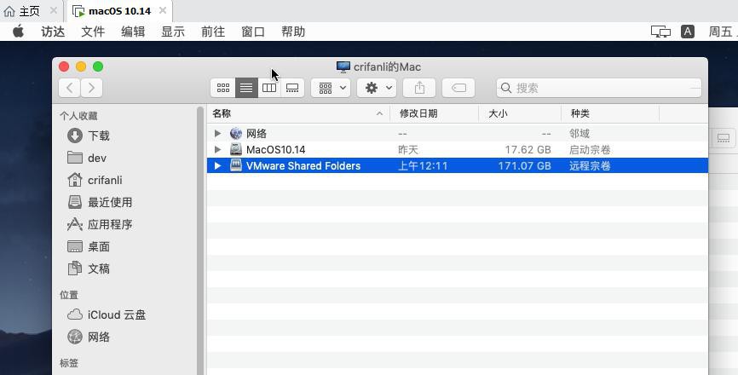Screen dimensions: 738x375
Task: Click the sidebar scrollbar
Action: [200, 240]
